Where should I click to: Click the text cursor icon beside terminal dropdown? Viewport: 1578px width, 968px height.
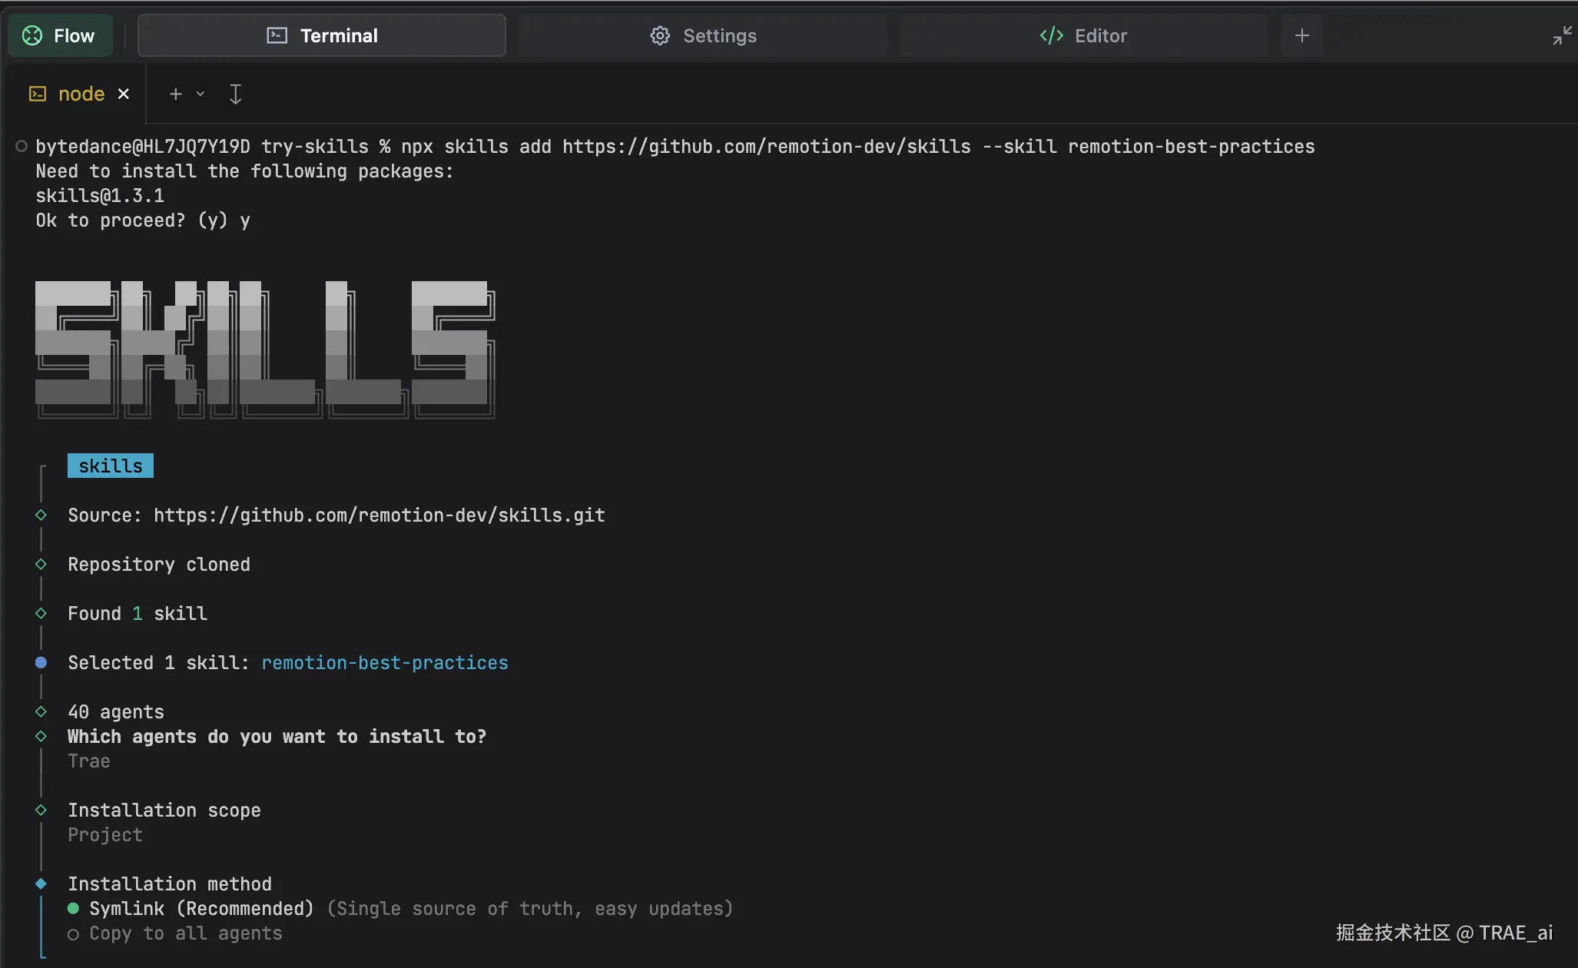pos(235,94)
